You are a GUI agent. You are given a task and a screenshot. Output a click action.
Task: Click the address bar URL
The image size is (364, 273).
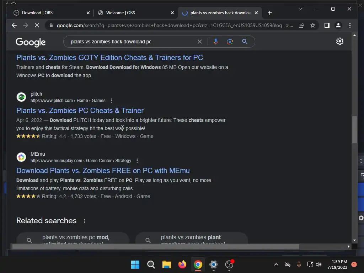[175, 25]
